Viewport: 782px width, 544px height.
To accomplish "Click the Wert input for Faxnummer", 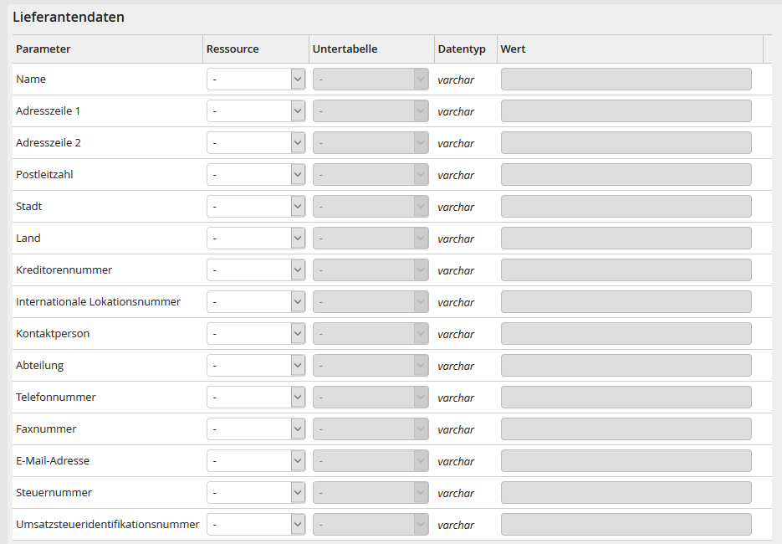I will coord(626,429).
